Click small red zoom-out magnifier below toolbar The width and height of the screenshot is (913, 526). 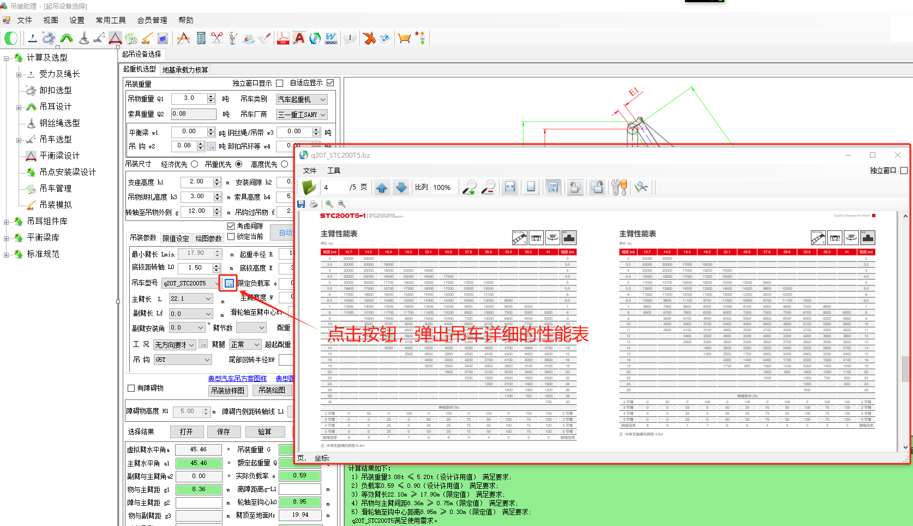[341, 204]
